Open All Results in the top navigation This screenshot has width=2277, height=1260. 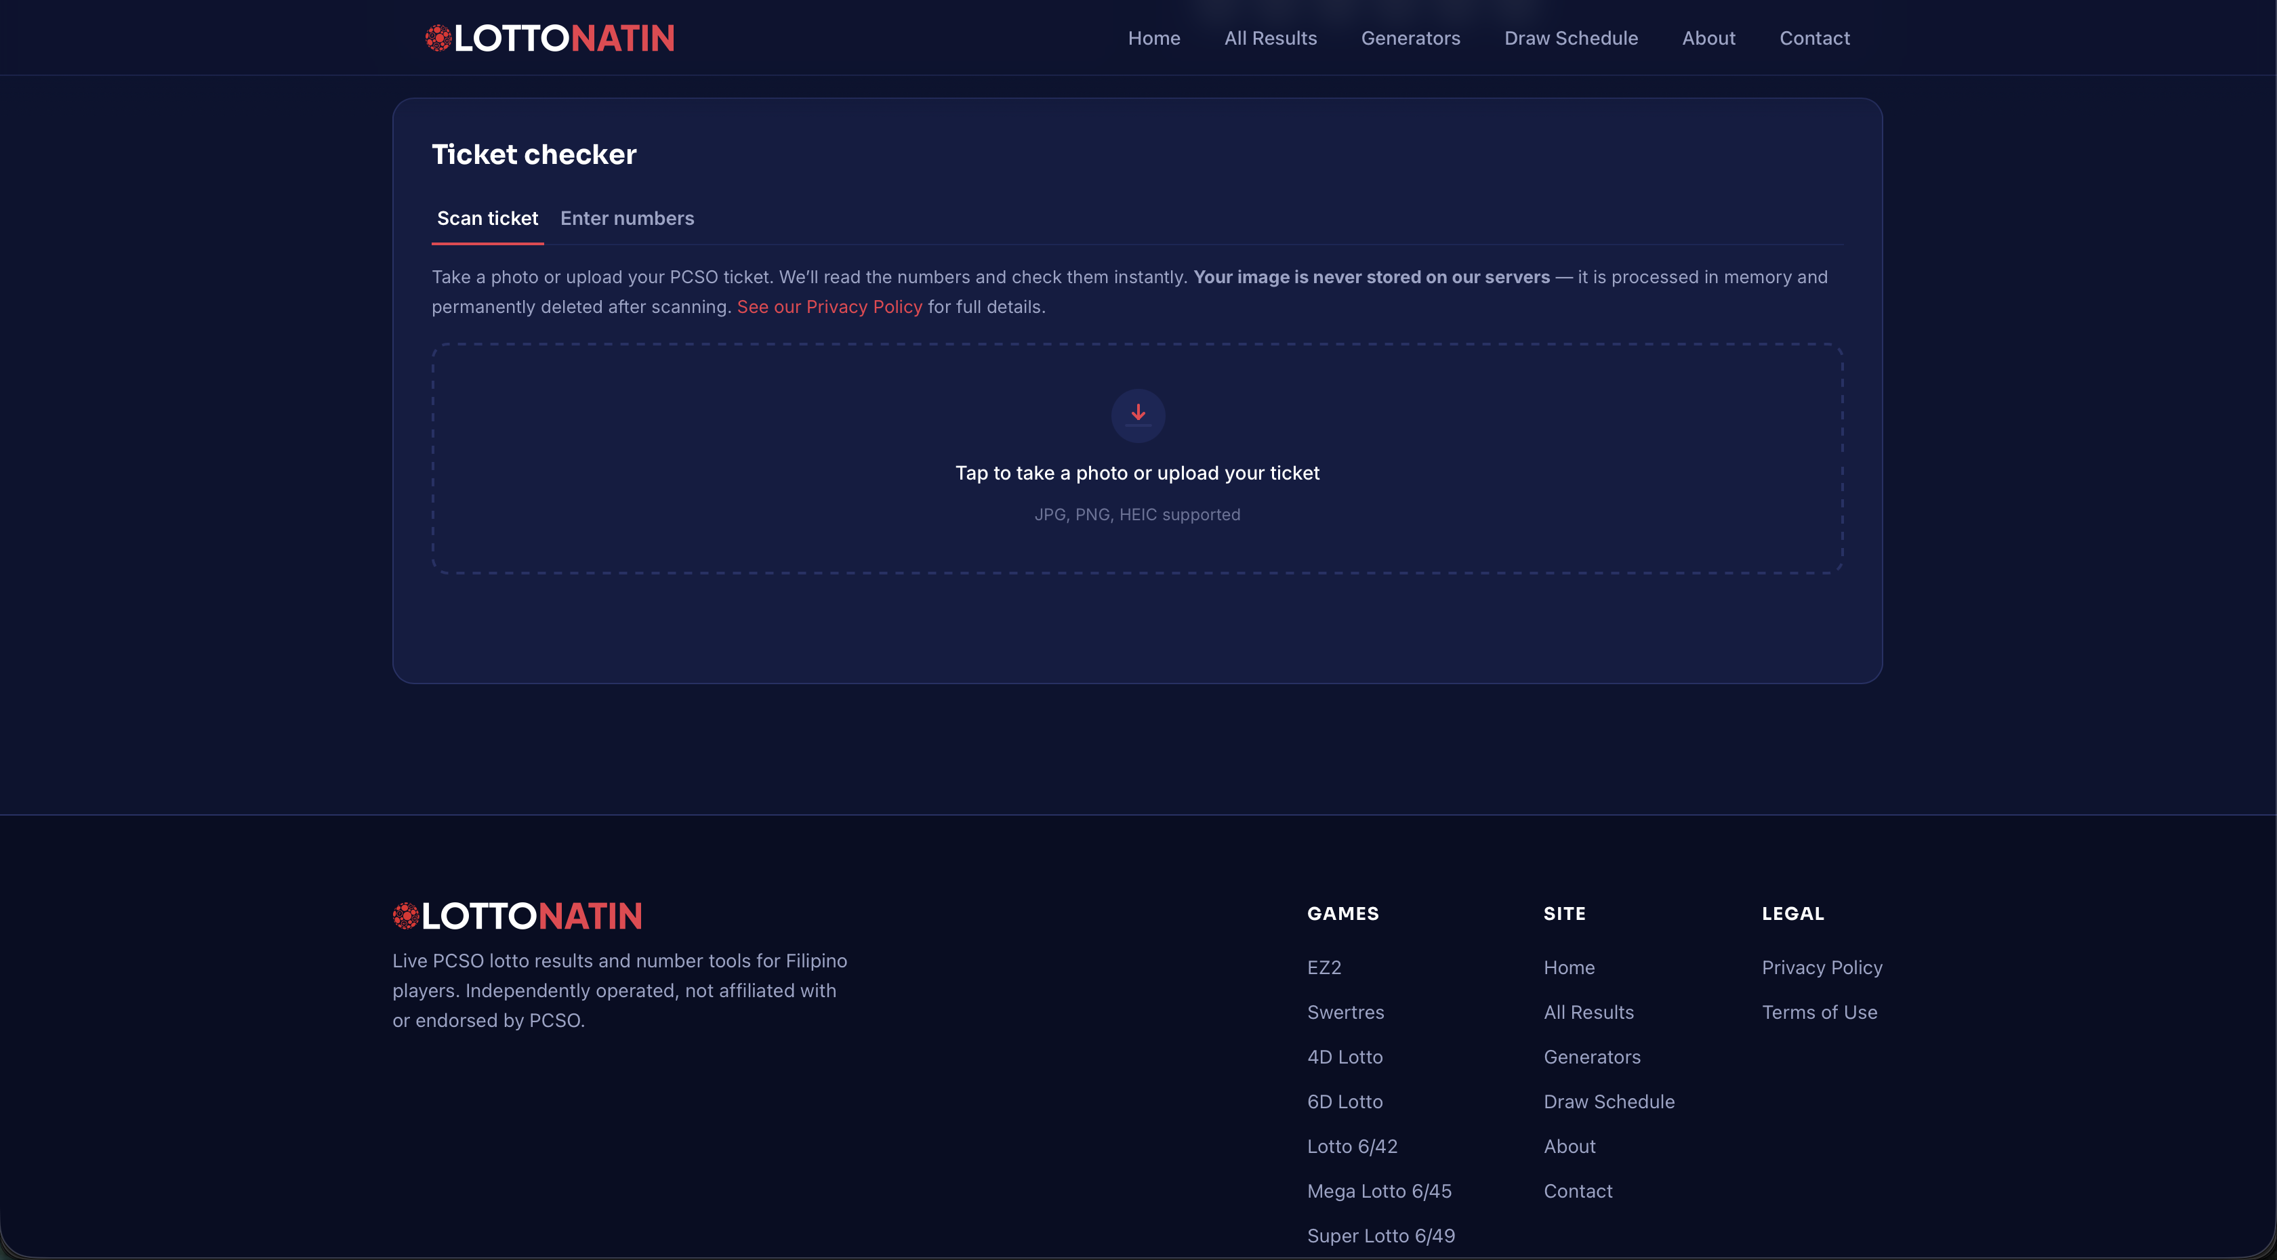pyautogui.click(x=1270, y=38)
